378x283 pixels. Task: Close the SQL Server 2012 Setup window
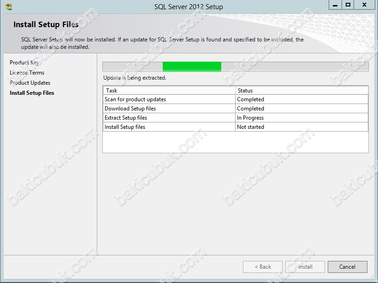(364, 5)
